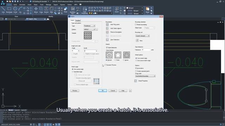This screenshot has height=126, width=225.
Task: Select the Arc draw tool
Action: pyautogui.click(x=20, y=10)
